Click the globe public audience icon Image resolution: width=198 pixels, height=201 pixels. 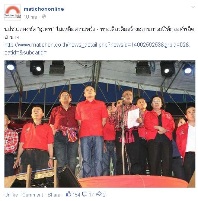(x=44, y=16)
